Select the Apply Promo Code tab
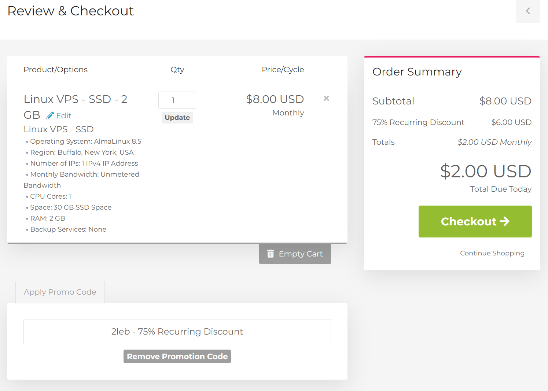Screen dimensions: 548x391 (x=60, y=292)
